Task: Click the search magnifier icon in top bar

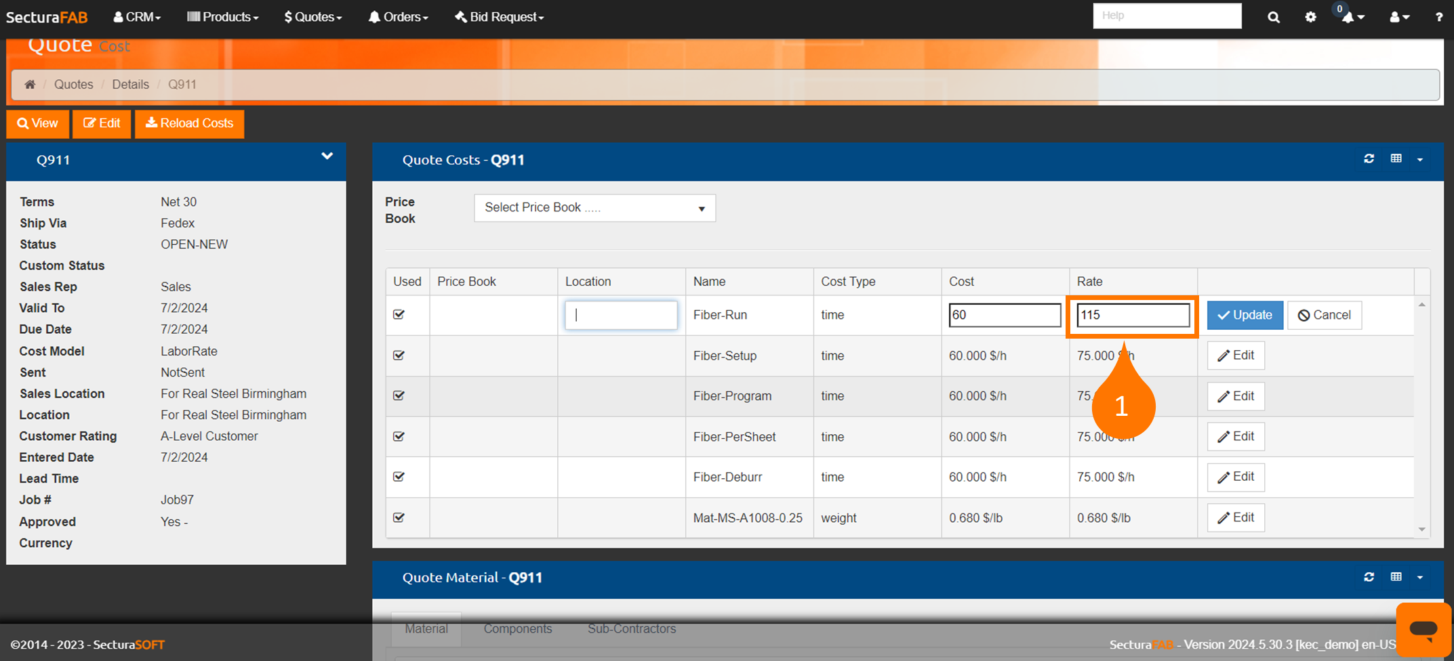Action: pyautogui.click(x=1273, y=17)
